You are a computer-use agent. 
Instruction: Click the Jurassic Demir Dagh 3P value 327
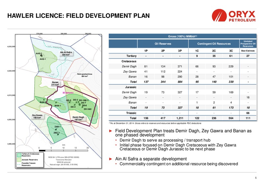pos(180,92)
